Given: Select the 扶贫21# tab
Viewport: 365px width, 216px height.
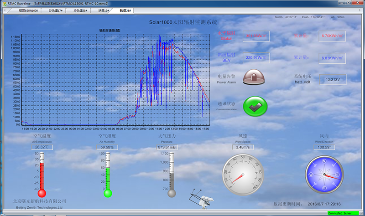Looking at the screenshot, I should point(125,10).
